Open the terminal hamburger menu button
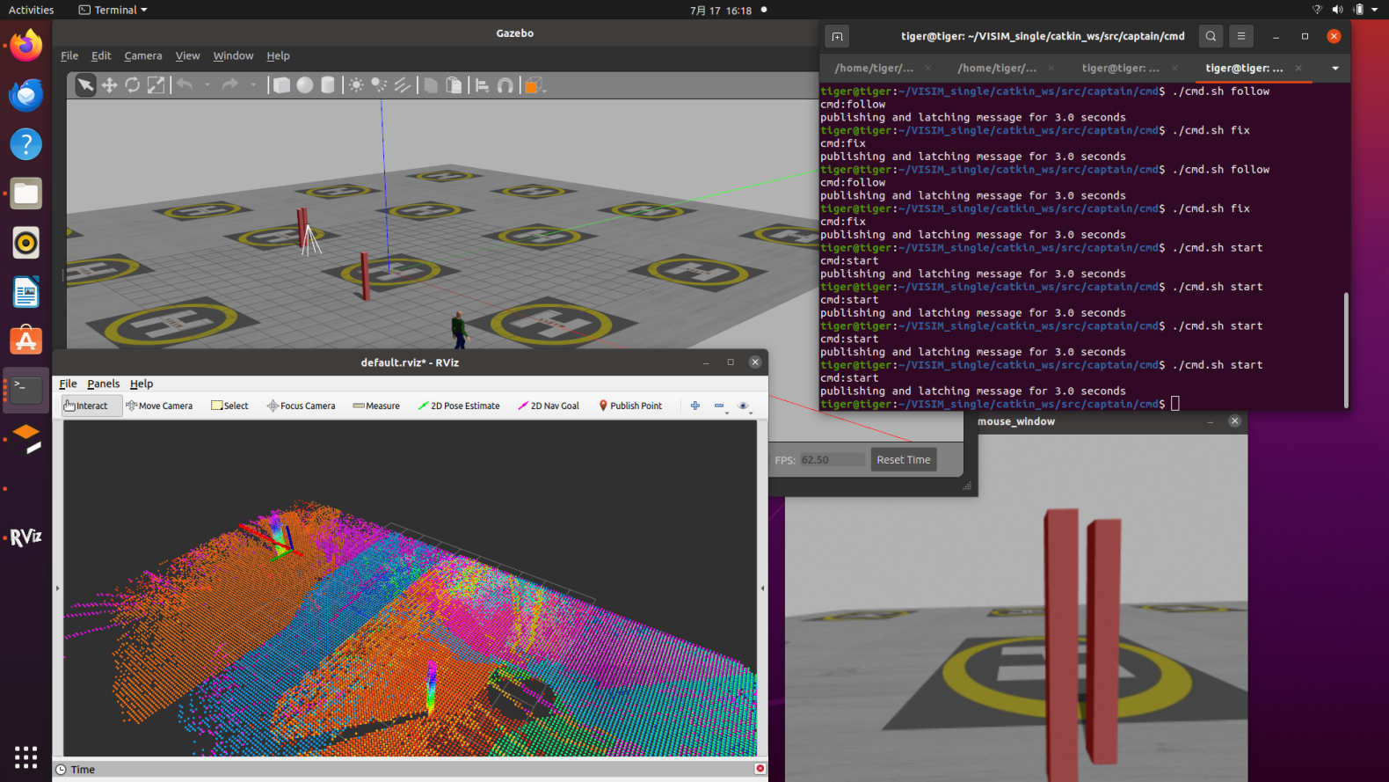Image resolution: width=1389 pixels, height=782 pixels. 1240,36
